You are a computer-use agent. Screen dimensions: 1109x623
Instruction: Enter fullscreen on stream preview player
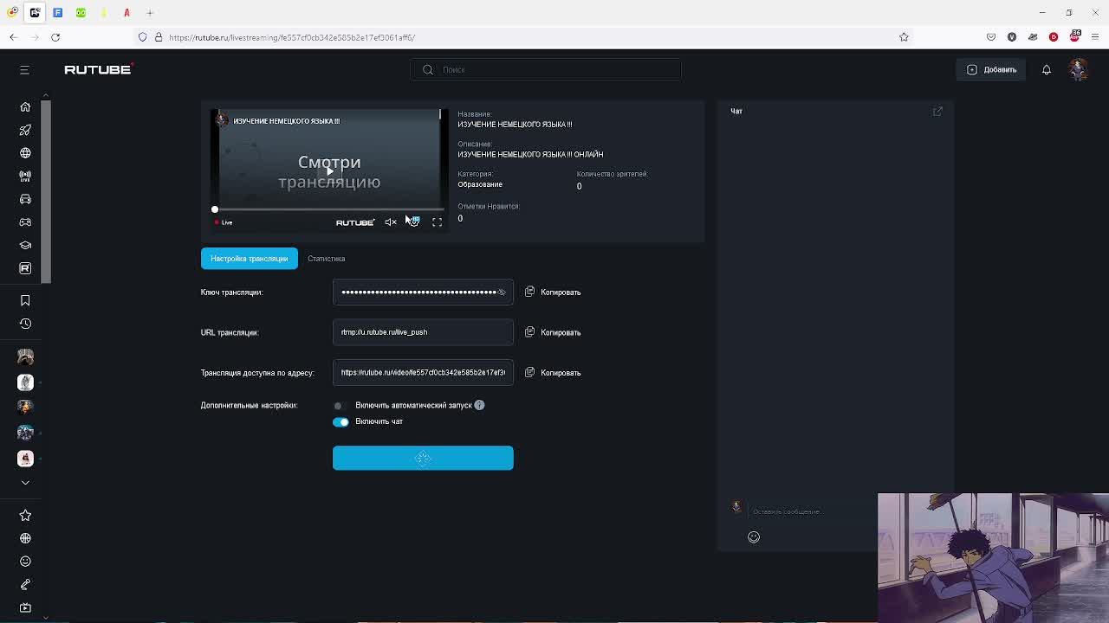pos(437,222)
